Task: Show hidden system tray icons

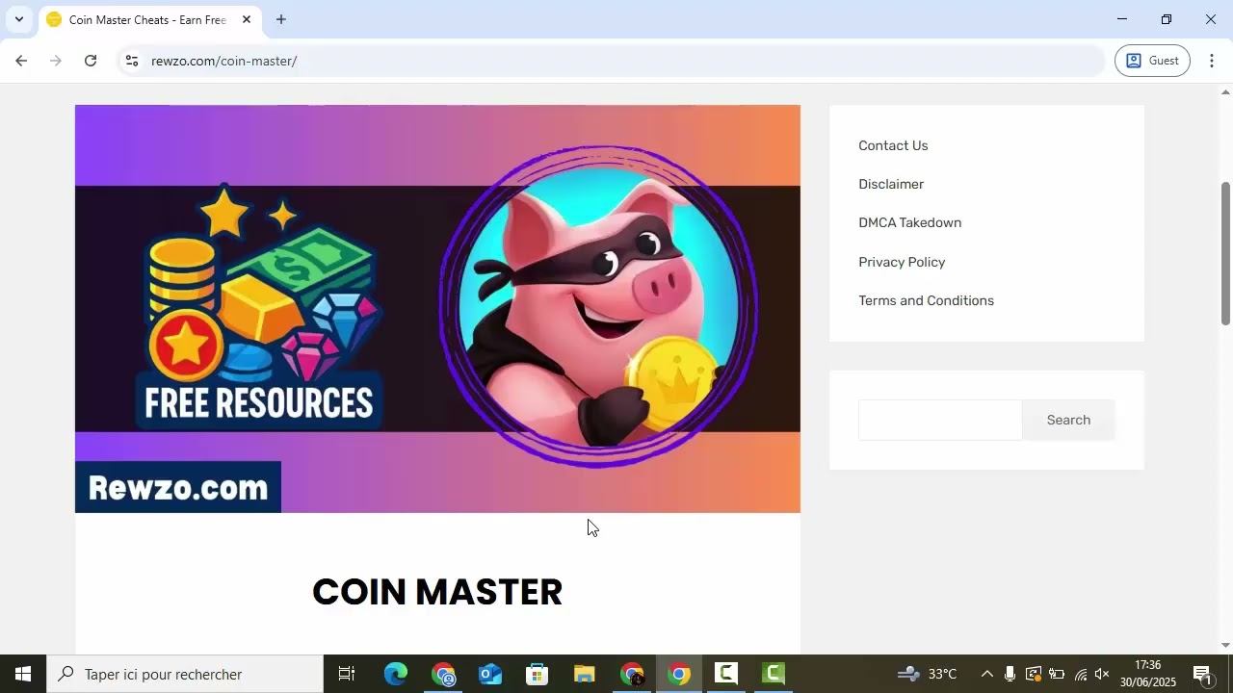Action: [986, 674]
